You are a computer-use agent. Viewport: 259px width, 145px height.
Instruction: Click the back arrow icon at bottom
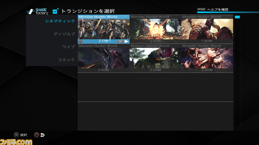coord(42,135)
